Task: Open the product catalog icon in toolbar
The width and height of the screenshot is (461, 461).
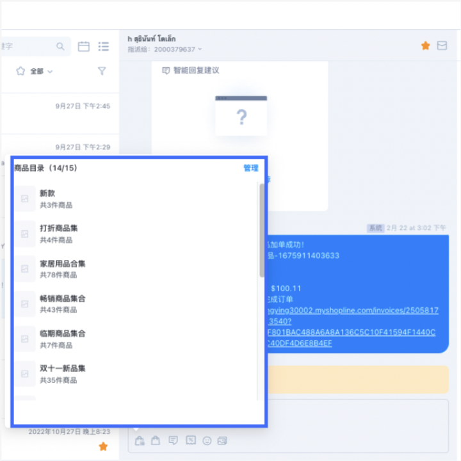Action: (x=140, y=441)
